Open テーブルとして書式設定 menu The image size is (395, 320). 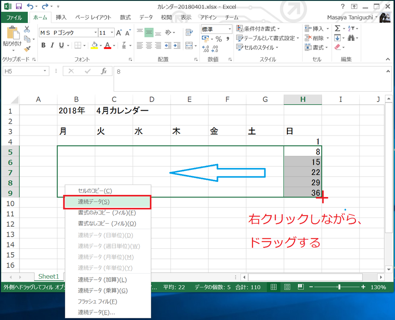click(267, 38)
